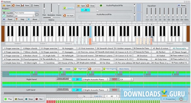191x103 pixels.
Task: Select lesson 18 Hallelujah
Action: [x=68, y=56]
